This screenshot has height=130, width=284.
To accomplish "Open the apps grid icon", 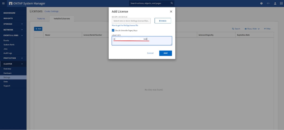I will click(x=281, y=3).
